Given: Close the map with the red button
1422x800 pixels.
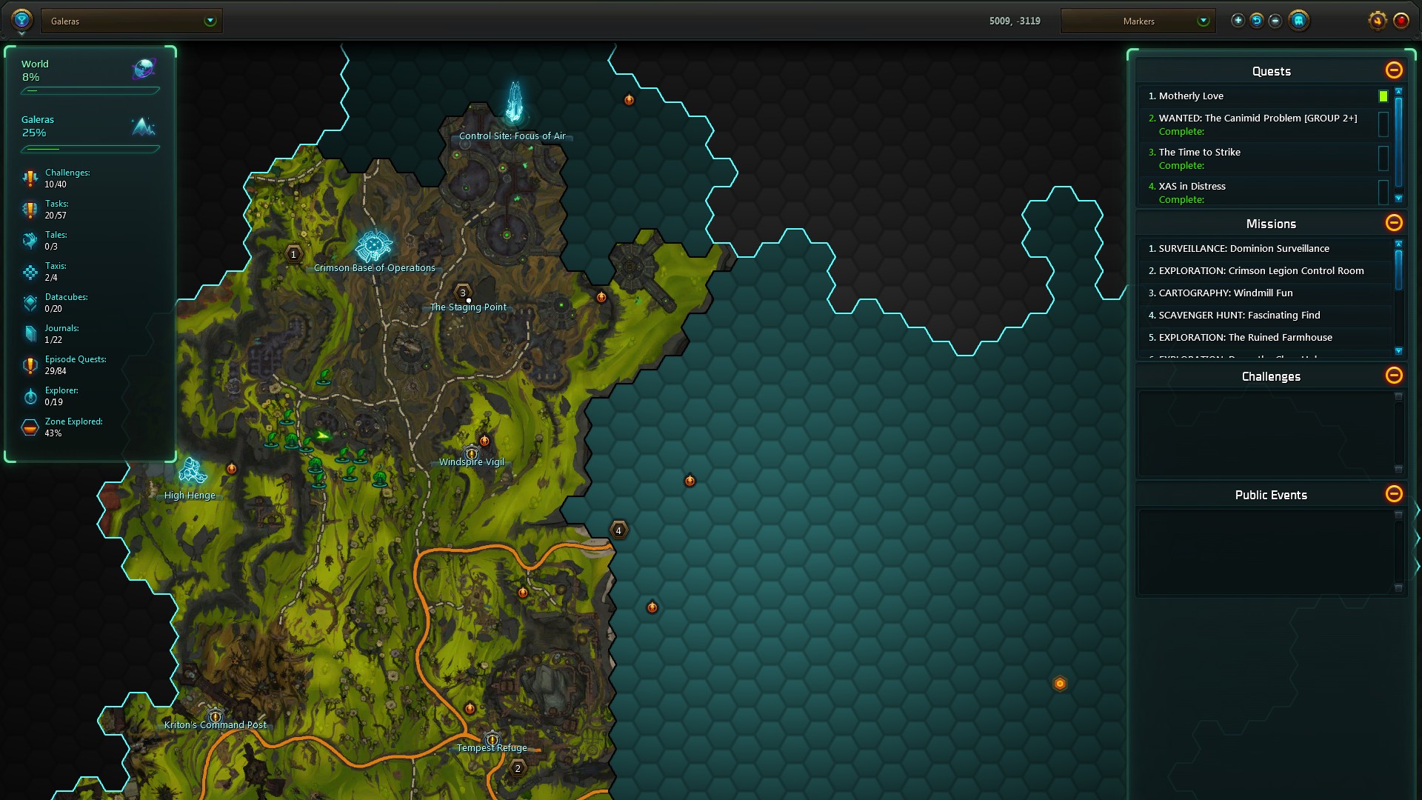Looking at the screenshot, I should (x=1401, y=21).
